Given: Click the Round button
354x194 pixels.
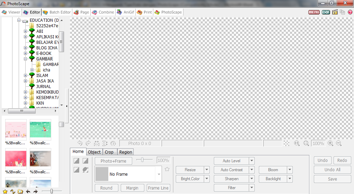Looking at the screenshot, I should click(x=106, y=188).
